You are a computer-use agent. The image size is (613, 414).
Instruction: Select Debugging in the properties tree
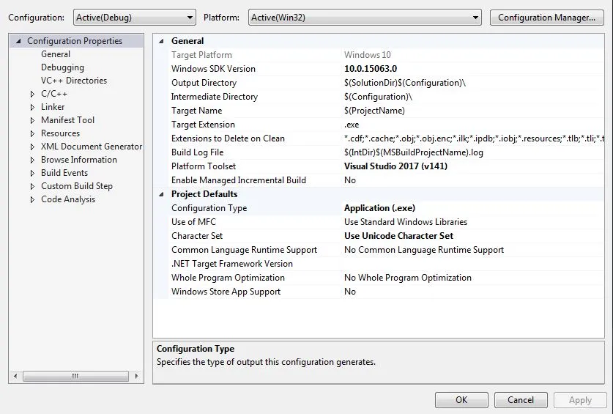coord(62,67)
